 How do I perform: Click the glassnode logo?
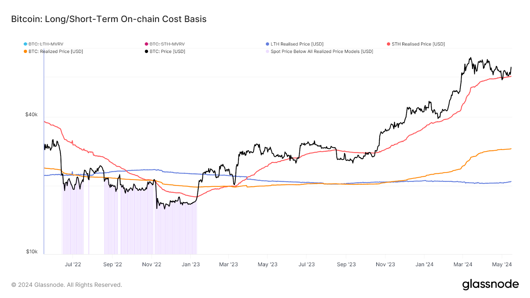tap(490, 284)
